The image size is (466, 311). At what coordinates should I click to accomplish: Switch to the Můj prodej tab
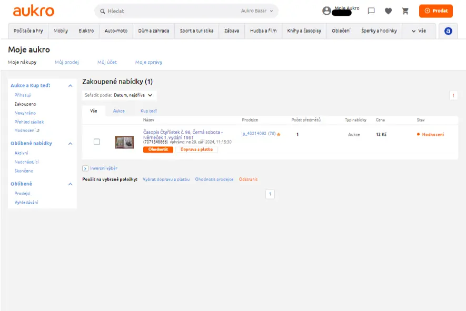[x=67, y=63]
